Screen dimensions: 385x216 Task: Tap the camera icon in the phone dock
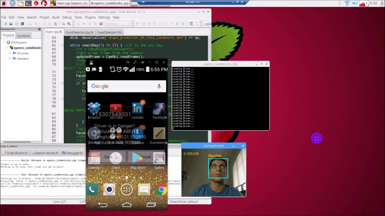click(109, 190)
